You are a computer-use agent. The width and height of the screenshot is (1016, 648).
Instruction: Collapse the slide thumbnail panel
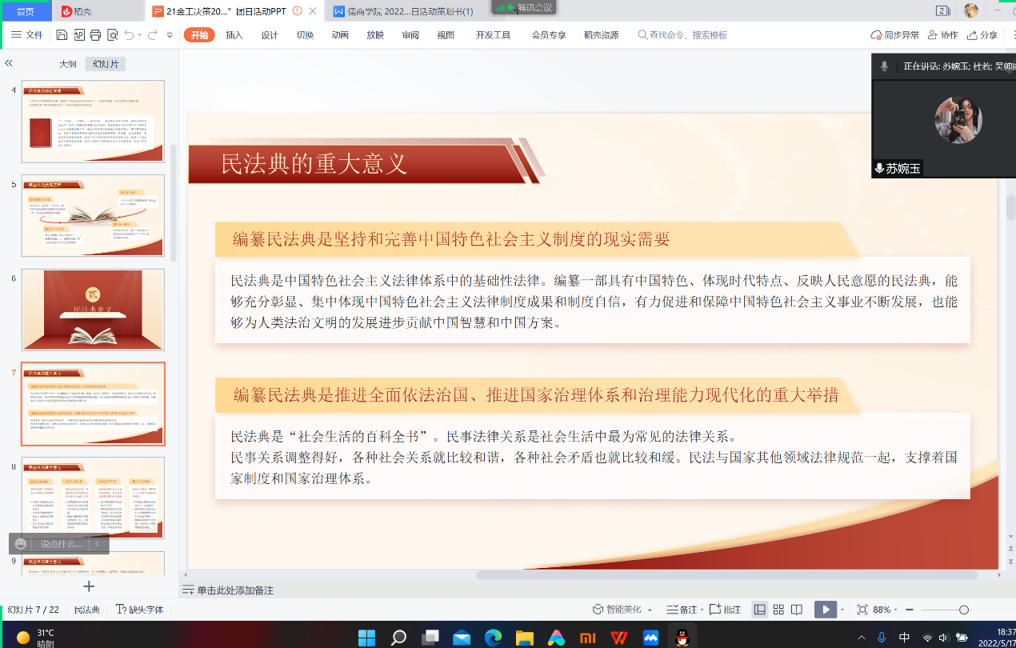9,63
